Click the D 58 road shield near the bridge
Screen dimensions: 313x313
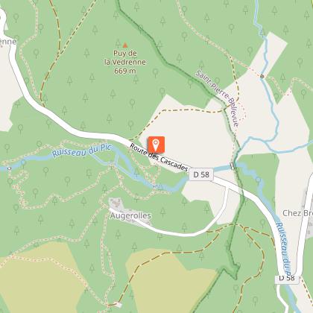click(x=201, y=174)
